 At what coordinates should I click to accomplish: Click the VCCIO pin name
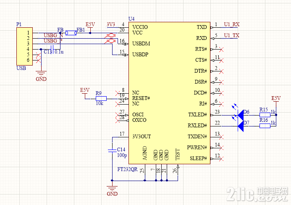140,27
